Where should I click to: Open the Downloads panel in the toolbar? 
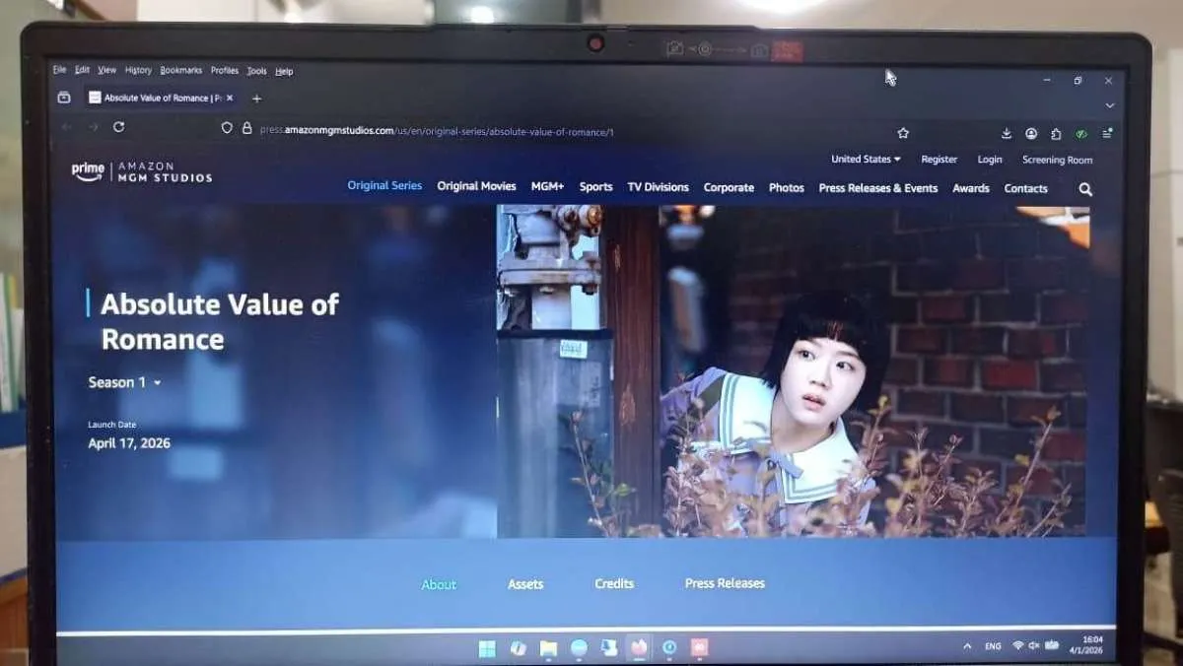[x=1007, y=134]
